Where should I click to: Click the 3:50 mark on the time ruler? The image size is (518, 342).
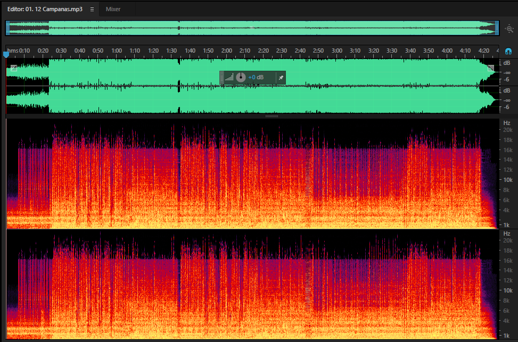[429, 51]
